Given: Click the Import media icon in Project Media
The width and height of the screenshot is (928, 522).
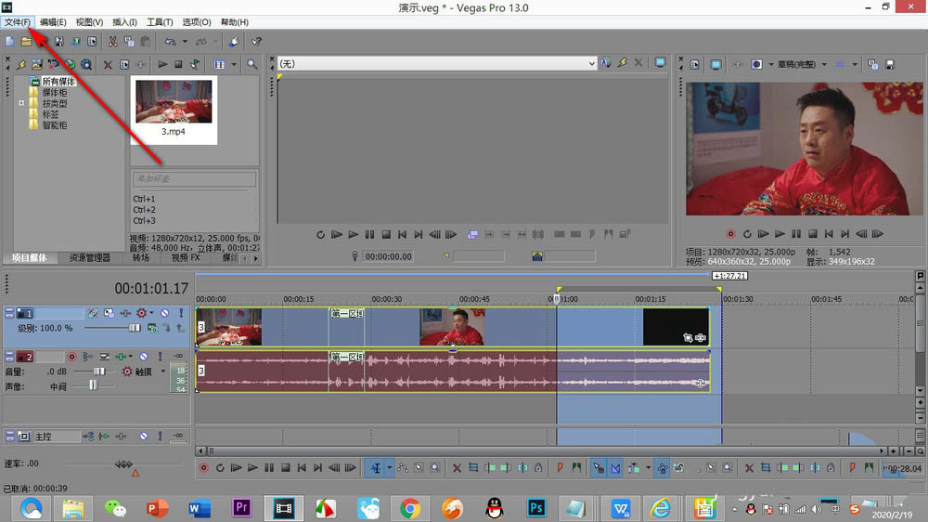Looking at the screenshot, I should pos(37,64).
